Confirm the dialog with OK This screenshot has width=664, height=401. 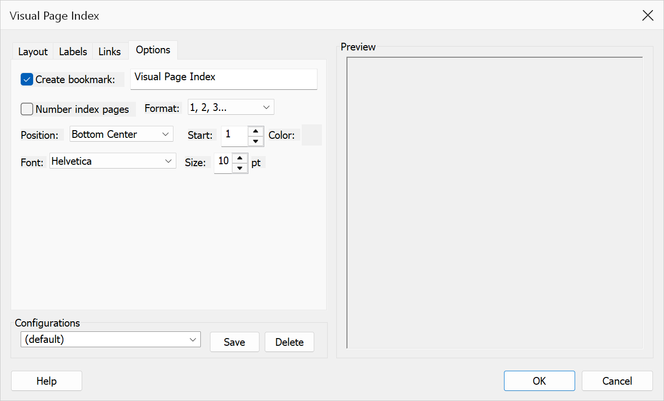pos(540,381)
